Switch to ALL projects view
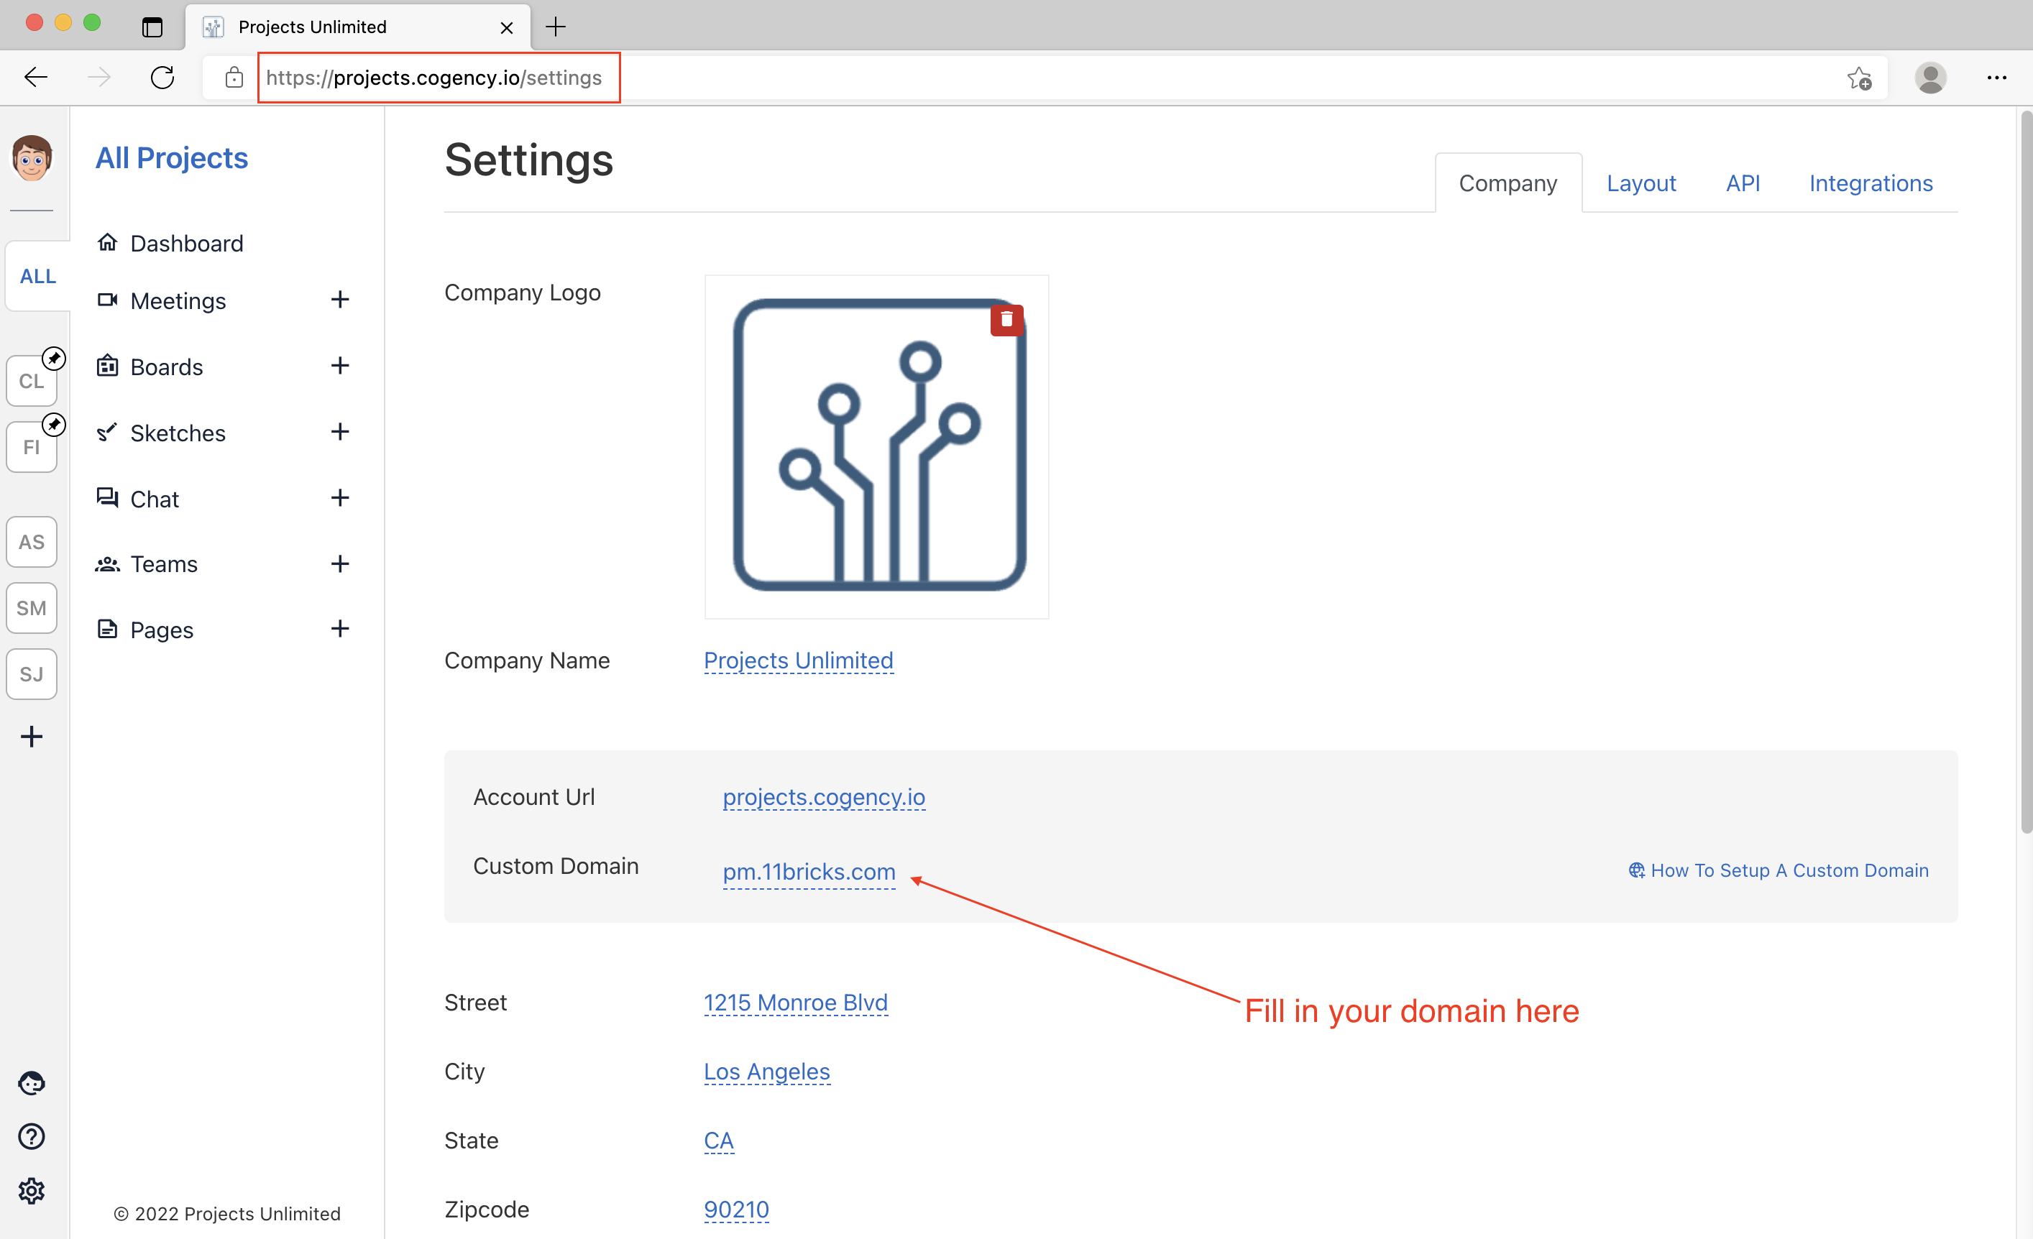The width and height of the screenshot is (2033, 1239). pos(38,277)
